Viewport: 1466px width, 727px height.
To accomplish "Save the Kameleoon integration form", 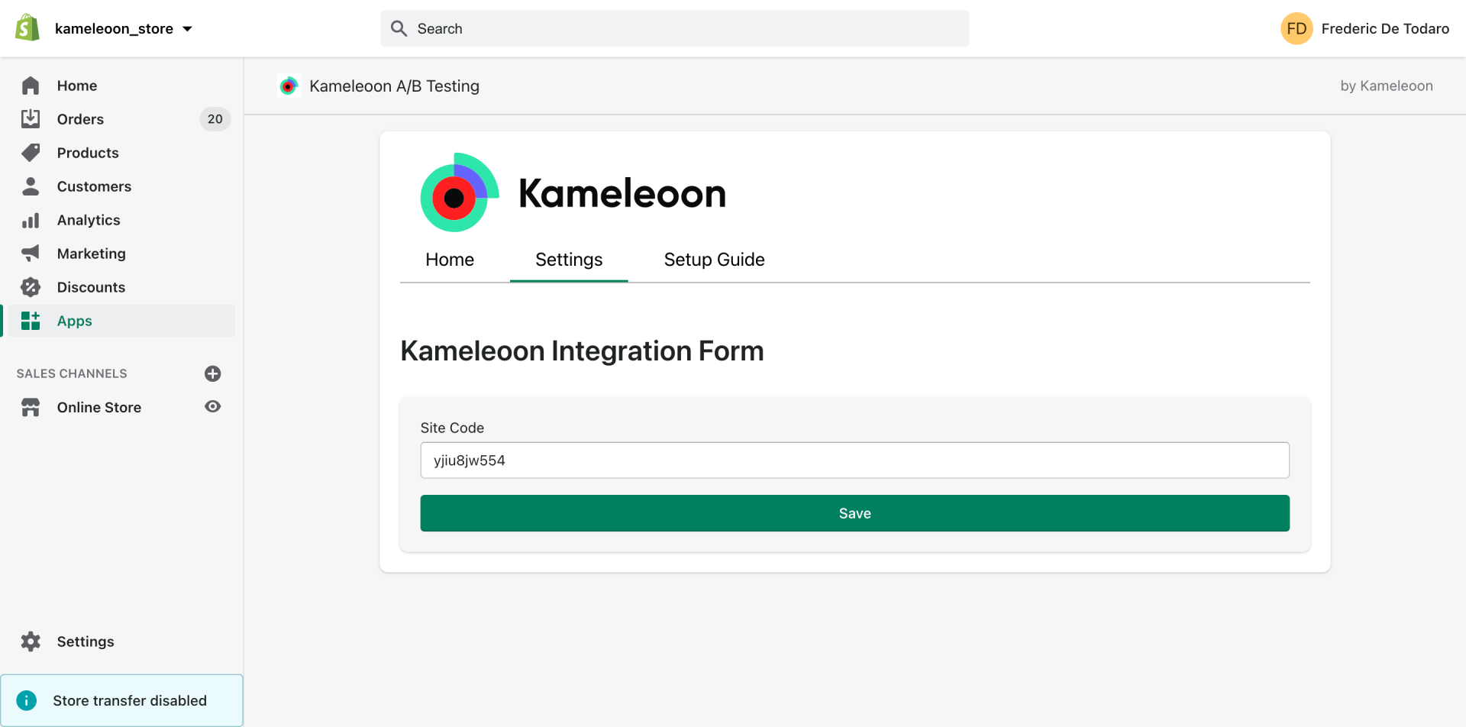I will click(x=854, y=513).
